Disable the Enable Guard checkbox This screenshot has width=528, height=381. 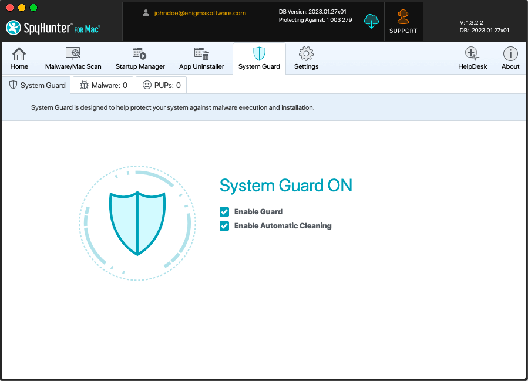click(224, 212)
